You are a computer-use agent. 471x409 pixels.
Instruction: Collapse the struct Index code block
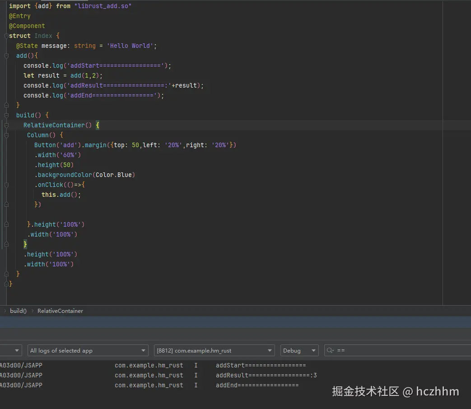(x=6, y=36)
